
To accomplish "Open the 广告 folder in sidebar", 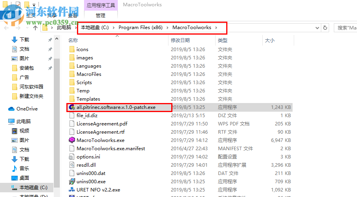I will click(x=20, y=77).
